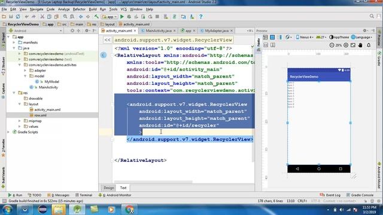Click the Debug app bug icon
This screenshot has height=215, width=383.
point(129,17)
